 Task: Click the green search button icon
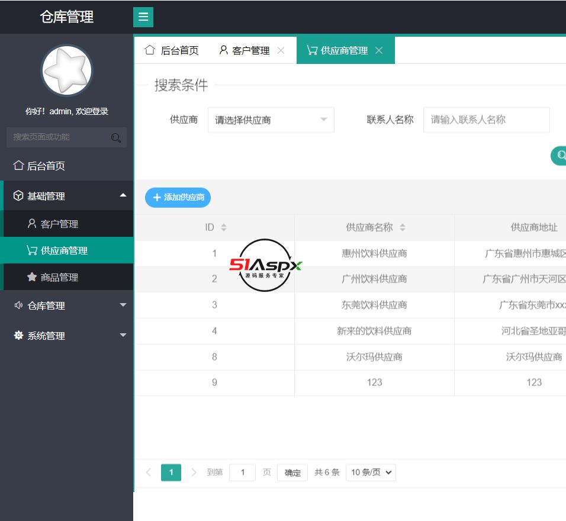(559, 155)
